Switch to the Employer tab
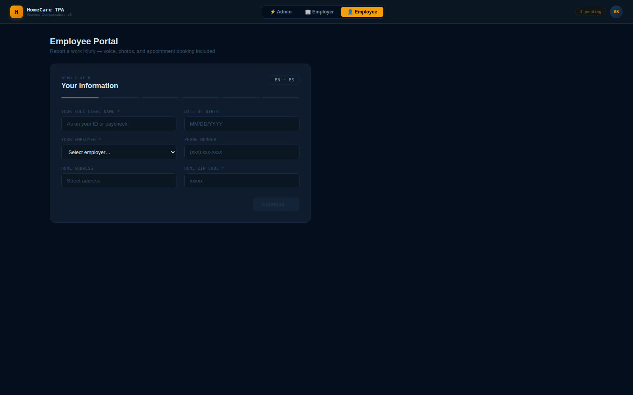The height and width of the screenshot is (395, 633). click(319, 12)
